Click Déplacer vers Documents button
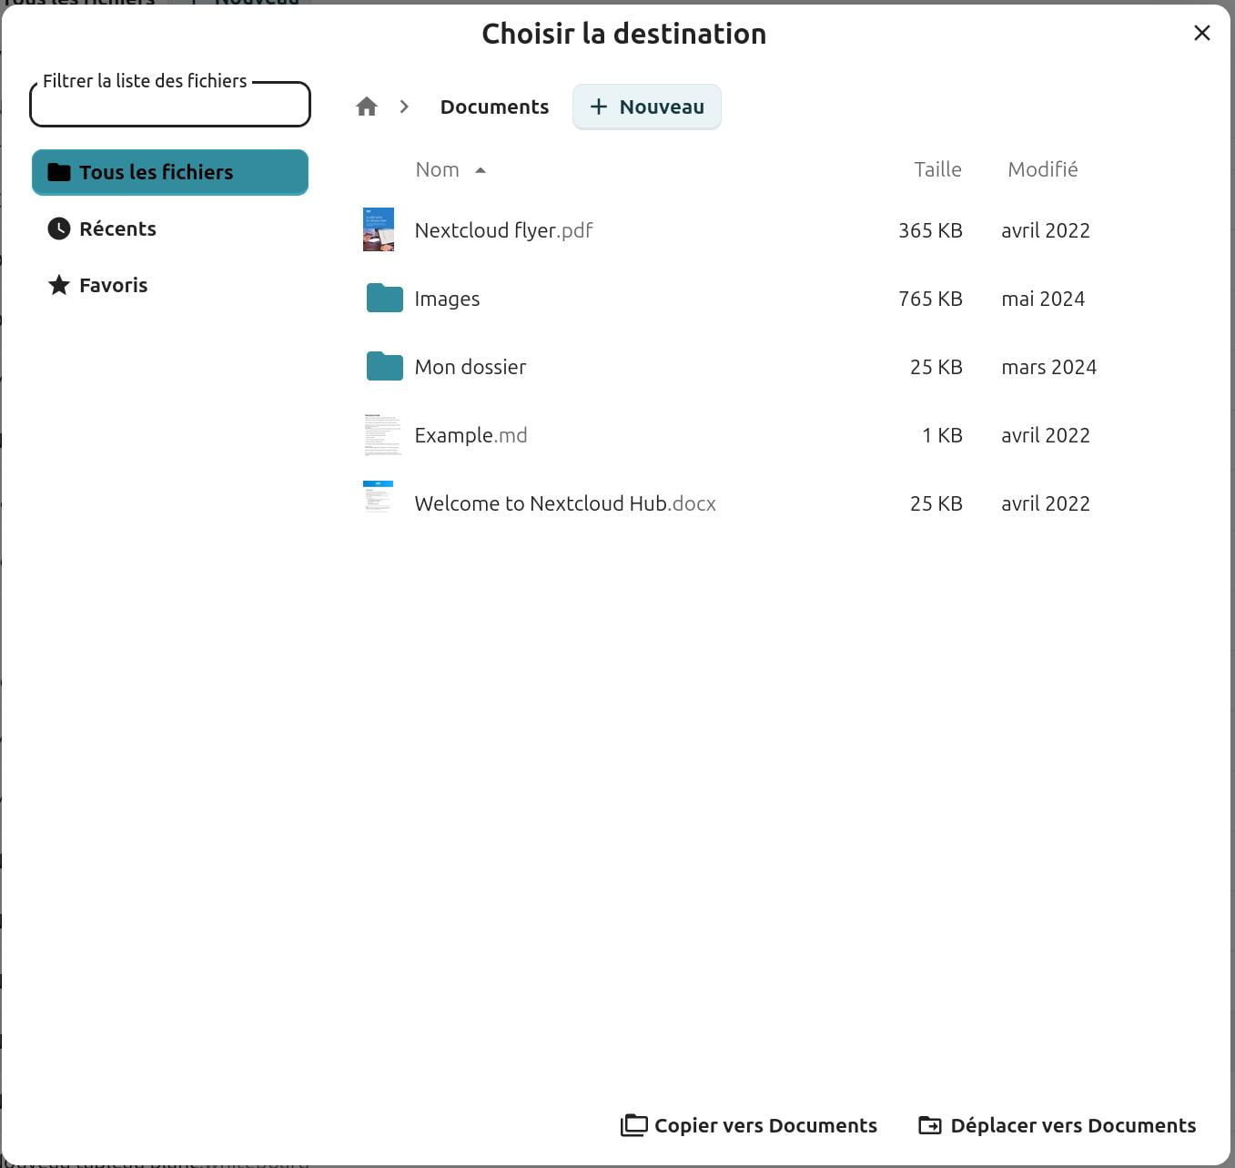Viewport: 1235px width, 1168px height. click(1057, 1125)
